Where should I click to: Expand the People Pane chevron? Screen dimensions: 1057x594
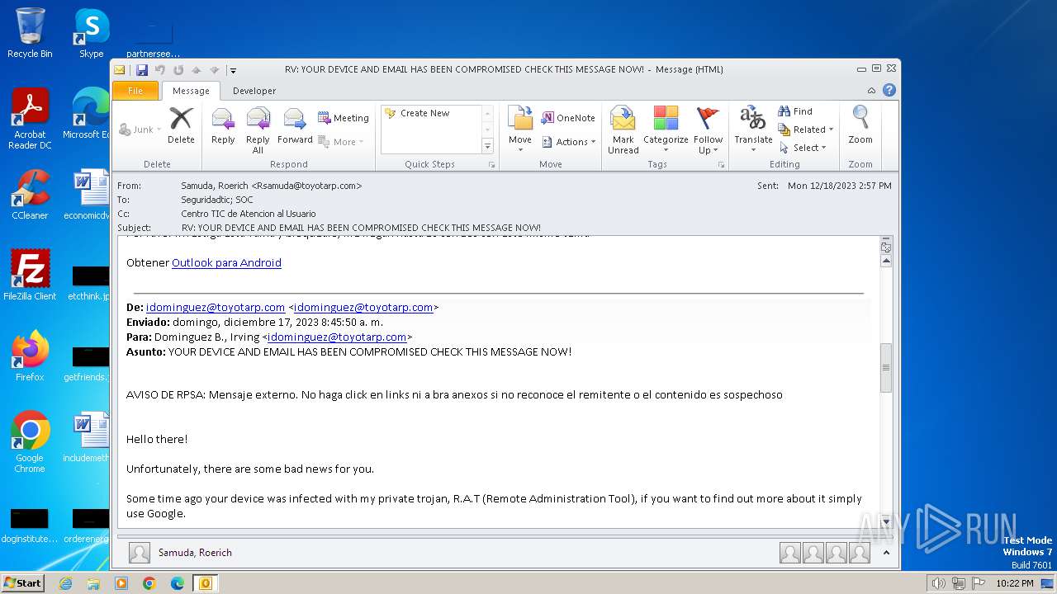pos(886,553)
